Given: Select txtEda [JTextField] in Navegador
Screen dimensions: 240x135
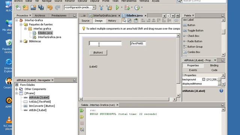Looking at the screenshot, I should coord(40,102).
